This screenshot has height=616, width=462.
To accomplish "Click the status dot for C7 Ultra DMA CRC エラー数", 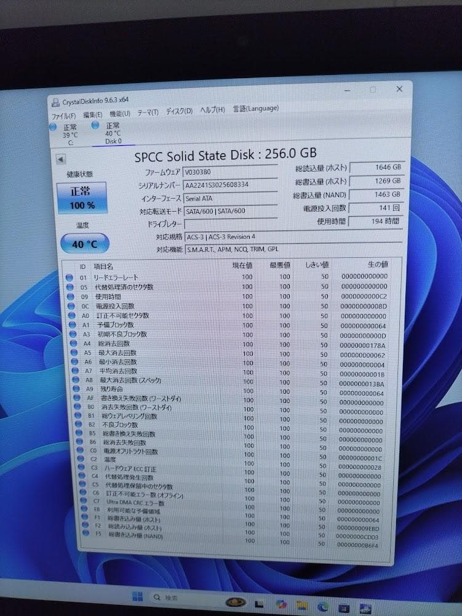I will coord(83,501).
